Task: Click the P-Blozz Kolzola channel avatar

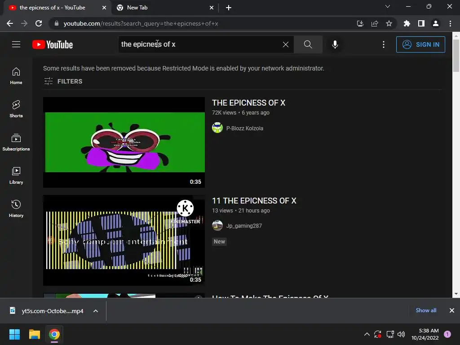Action: 217,128
